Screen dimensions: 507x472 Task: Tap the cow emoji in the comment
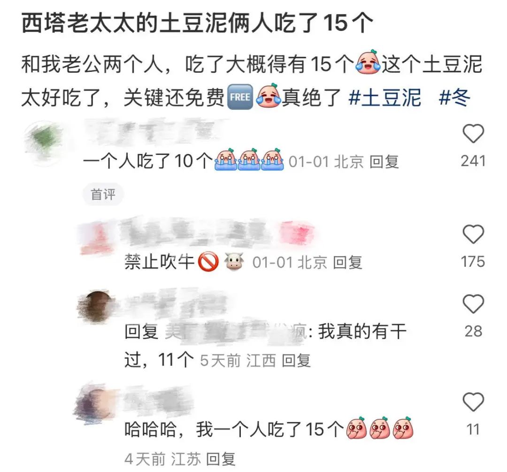coord(234,262)
